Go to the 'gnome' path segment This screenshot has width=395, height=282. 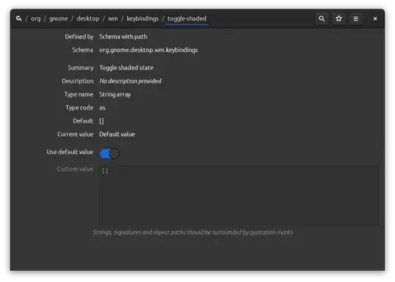click(59, 18)
